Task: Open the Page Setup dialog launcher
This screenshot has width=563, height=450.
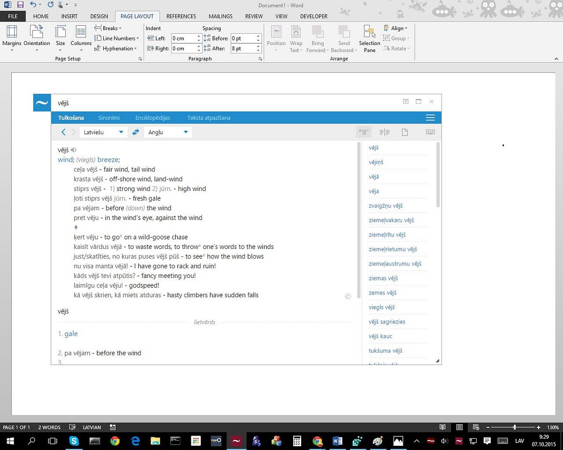Action: 140,59
